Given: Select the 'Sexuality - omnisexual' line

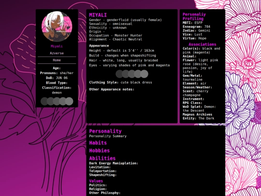Looking at the screenshot, I should point(111,24).
